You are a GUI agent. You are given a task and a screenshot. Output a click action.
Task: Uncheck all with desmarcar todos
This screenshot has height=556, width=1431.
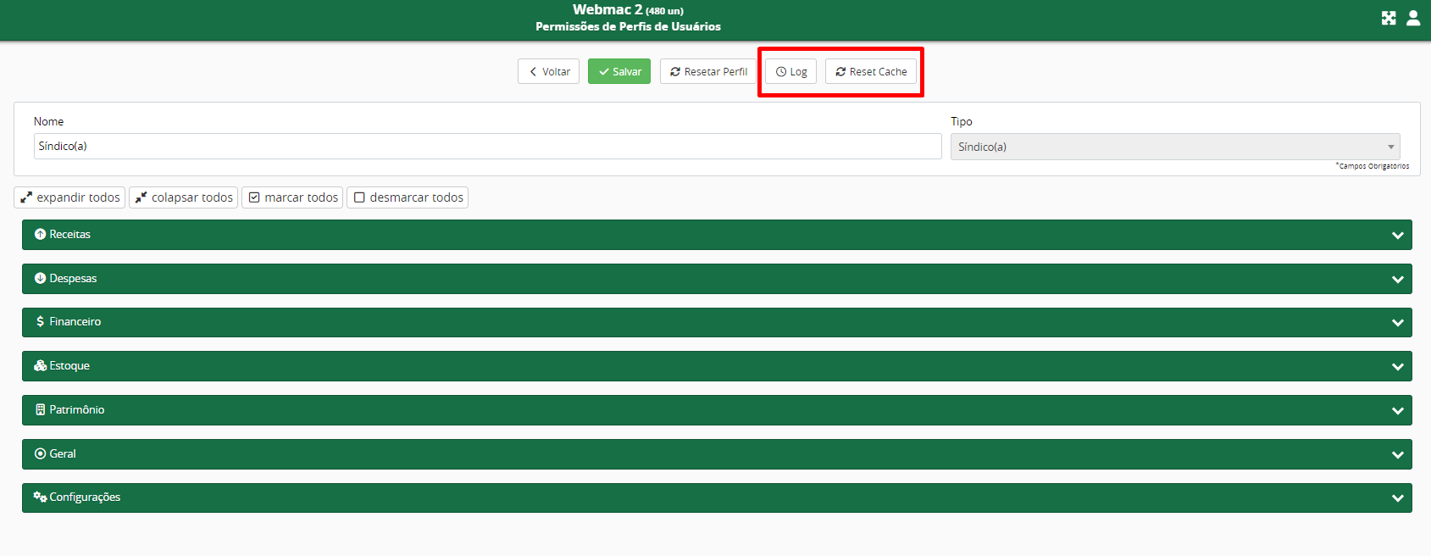tap(408, 197)
